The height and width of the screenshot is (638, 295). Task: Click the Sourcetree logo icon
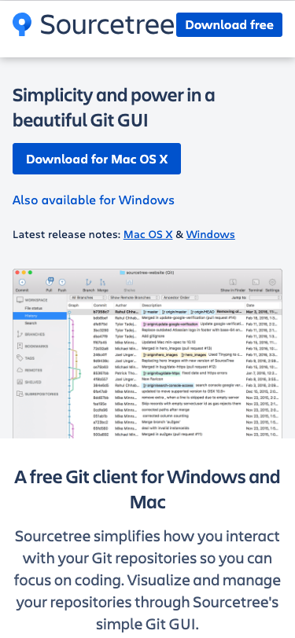[22, 24]
